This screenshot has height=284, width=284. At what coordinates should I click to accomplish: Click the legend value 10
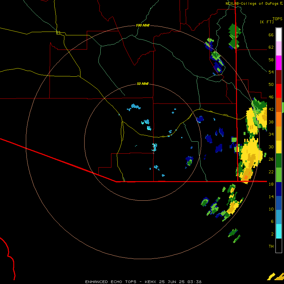tap(271, 209)
